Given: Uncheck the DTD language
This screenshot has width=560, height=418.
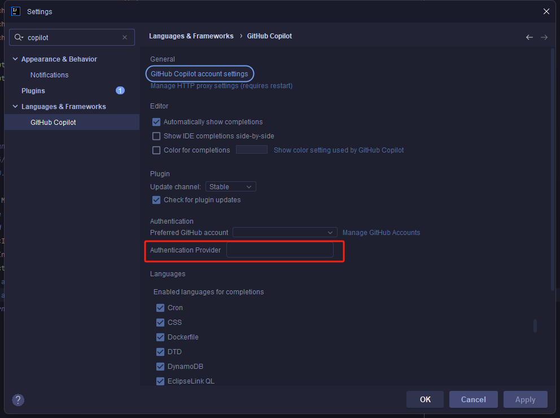Looking at the screenshot, I should [160, 352].
